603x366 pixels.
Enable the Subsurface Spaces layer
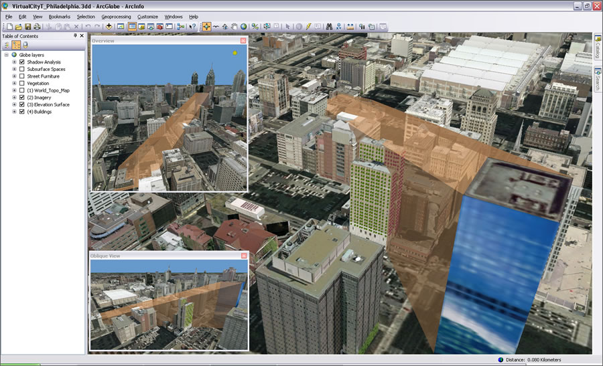tap(22, 69)
